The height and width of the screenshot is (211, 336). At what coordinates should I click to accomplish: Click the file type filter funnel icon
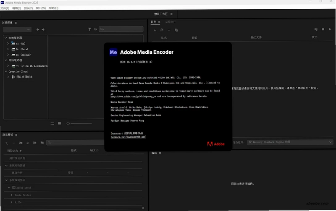89,29
